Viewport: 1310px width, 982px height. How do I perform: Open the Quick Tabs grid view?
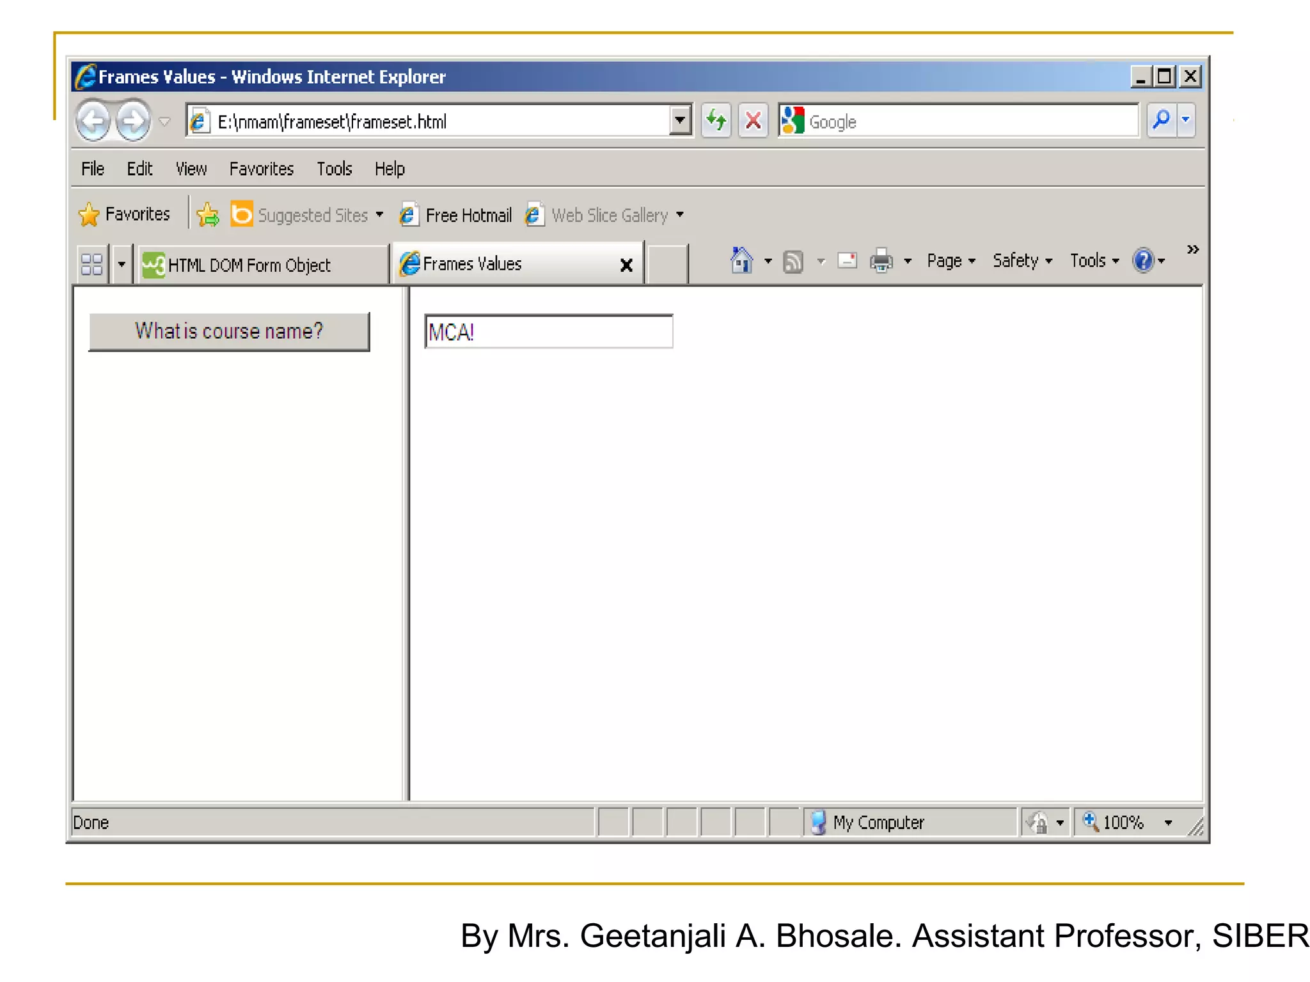[91, 264]
